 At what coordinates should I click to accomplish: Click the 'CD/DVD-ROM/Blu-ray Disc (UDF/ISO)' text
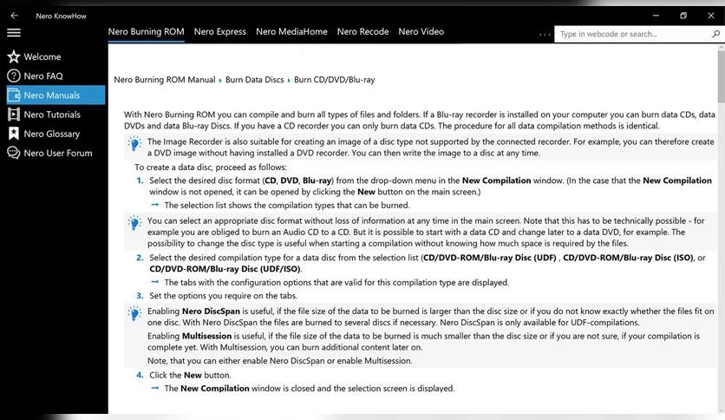[225, 269]
